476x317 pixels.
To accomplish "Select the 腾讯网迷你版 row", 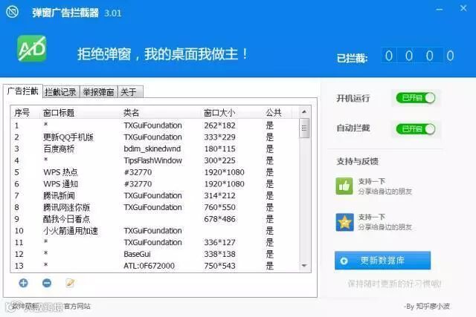I will click(x=155, y=207).
